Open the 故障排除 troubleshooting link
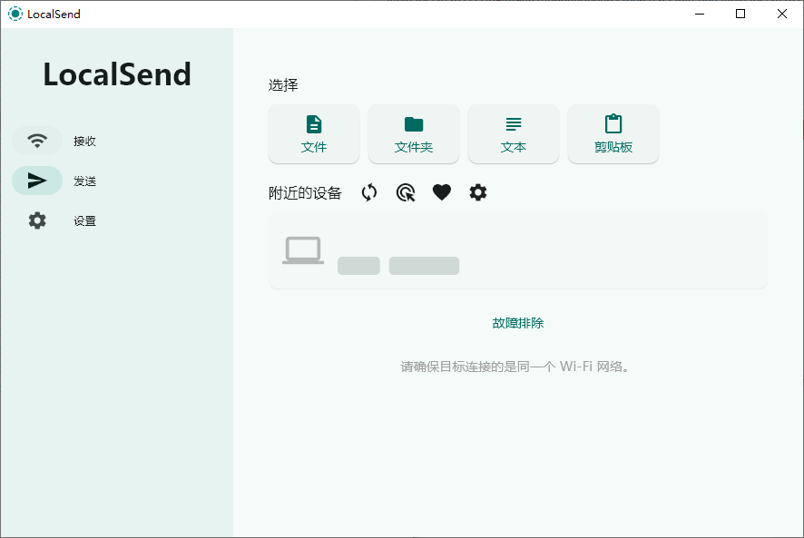Screen dimensions: 804x538 [517, 322]
